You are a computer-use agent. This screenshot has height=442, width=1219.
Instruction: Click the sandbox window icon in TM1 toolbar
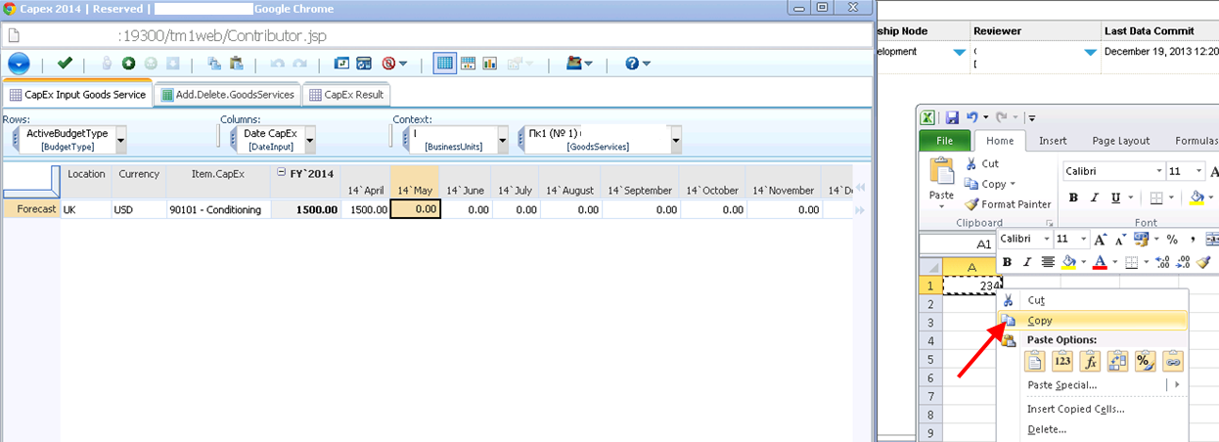[x=364, y=64]
